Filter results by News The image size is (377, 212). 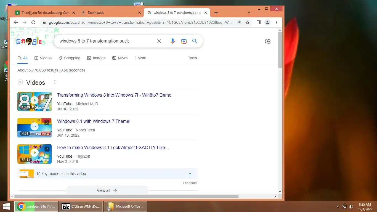point(120,58)
